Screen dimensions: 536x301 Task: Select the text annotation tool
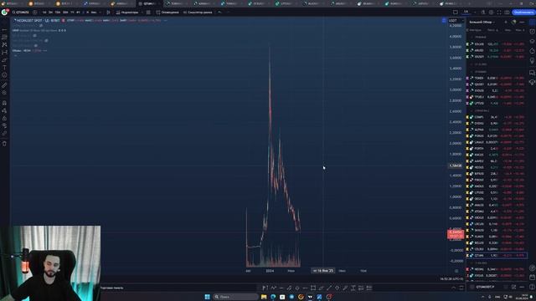tap(4, 68)
